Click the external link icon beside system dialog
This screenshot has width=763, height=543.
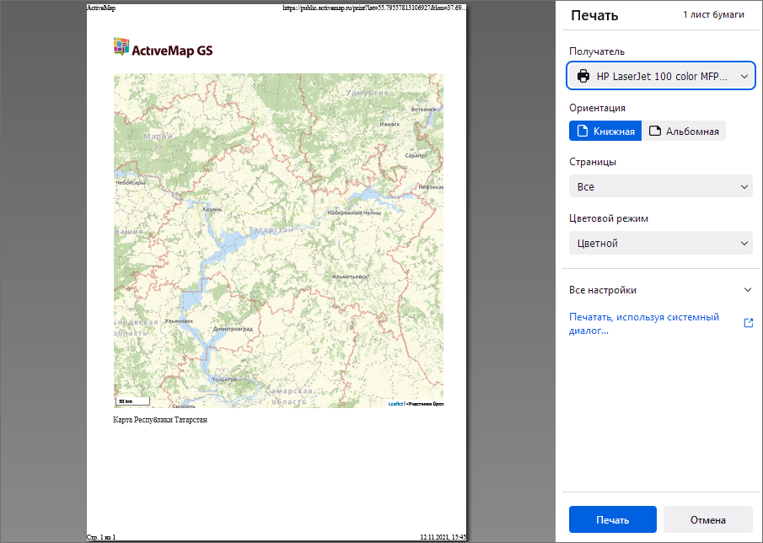748,323
